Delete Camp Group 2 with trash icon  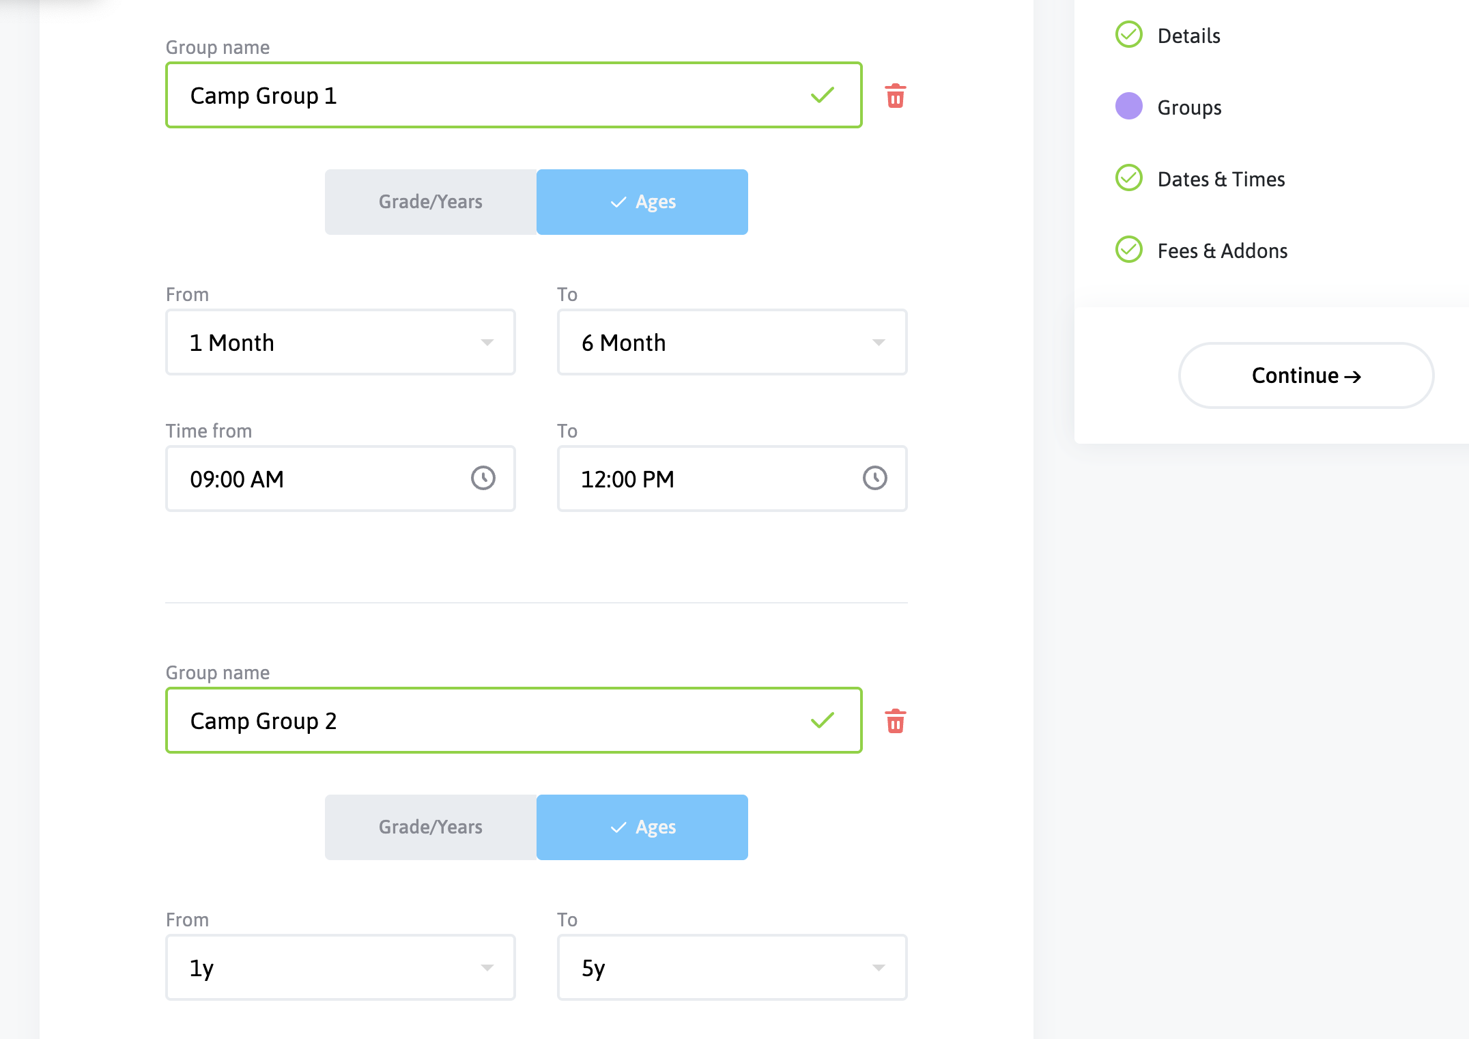click(x=895, y=722)
